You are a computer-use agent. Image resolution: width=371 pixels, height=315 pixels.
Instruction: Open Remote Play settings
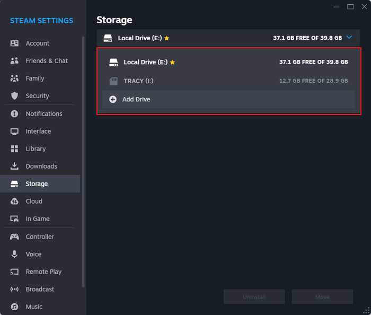click(40, 272)
